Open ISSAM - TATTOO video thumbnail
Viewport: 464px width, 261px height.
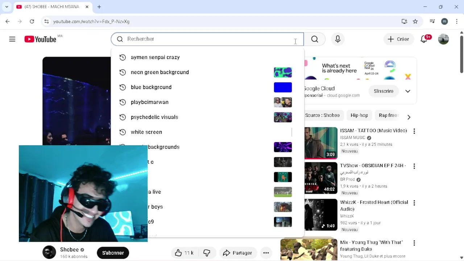click(x=321, y=143)
